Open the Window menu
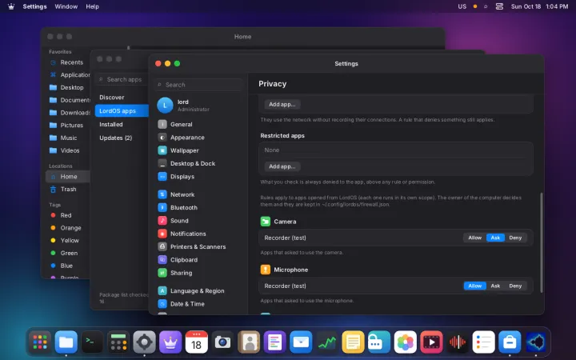This screenshot has height=360, width=576. [x=66, y=6]
